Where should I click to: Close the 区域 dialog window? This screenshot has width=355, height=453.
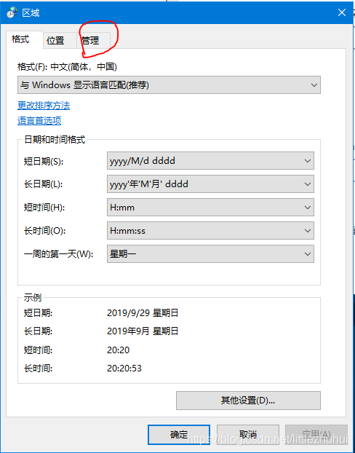tap(342, 12)
